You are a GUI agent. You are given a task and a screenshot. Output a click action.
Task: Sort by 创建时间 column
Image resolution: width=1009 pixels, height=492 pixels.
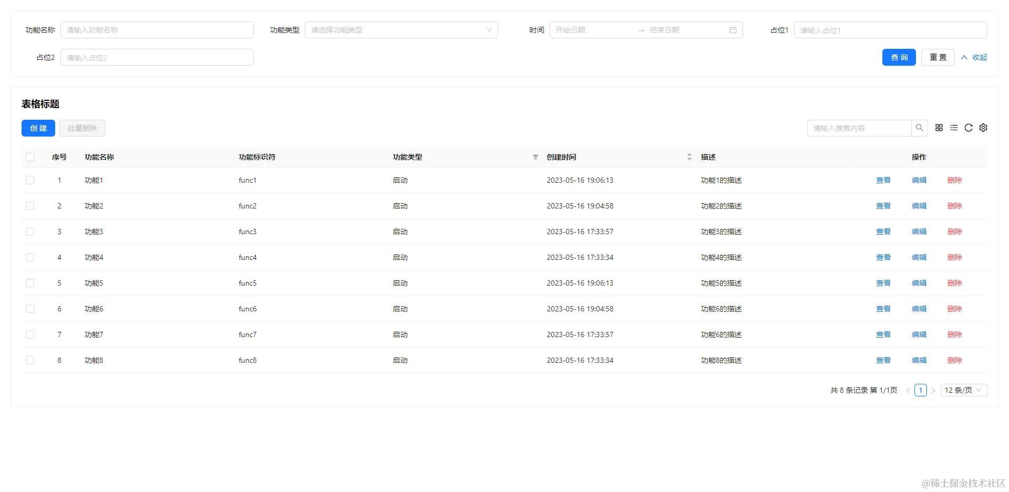pyautogui.click(x=689, y=157)
